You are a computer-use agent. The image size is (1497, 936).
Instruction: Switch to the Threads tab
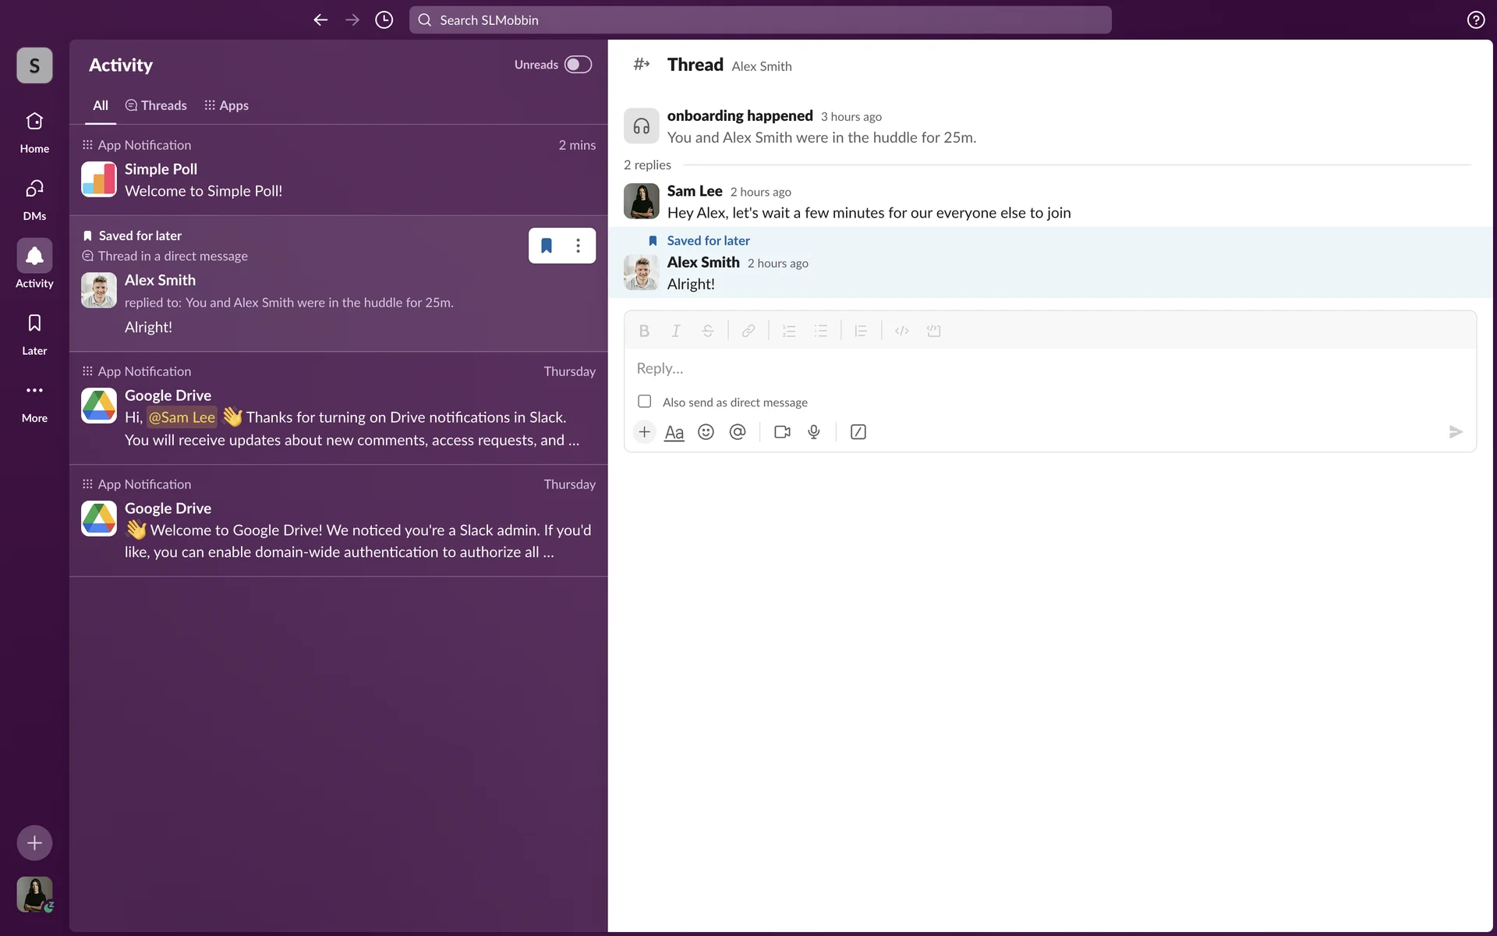pos(156,105)
